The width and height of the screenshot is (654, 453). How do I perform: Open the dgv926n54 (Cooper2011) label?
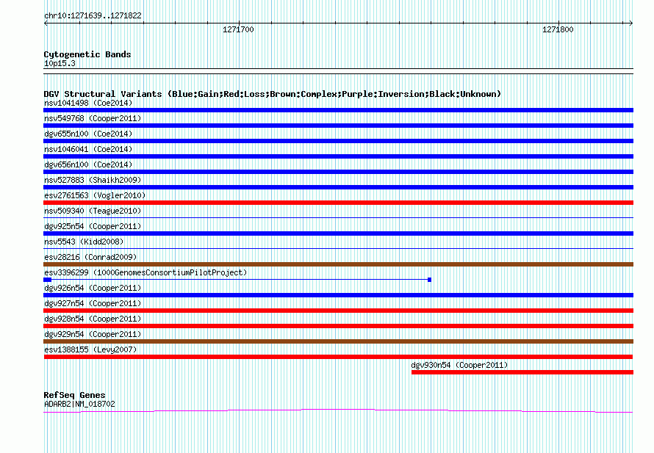tap(93, 288)
